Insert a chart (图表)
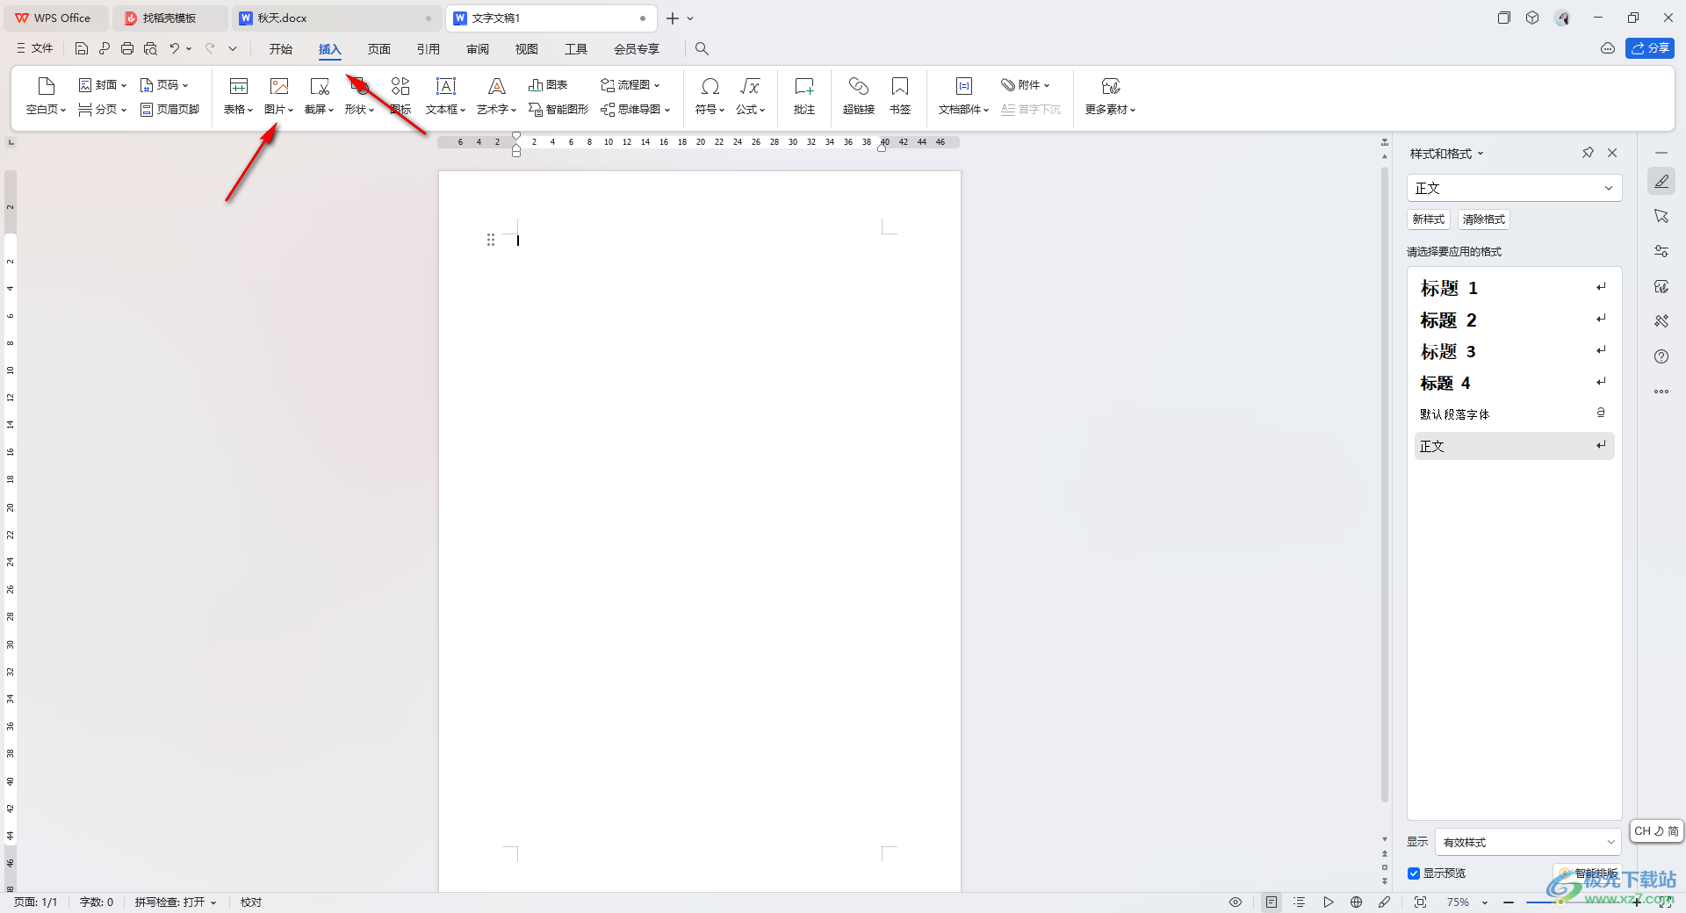This screenshot has width=1686, height=913. pyautogui.click(x=548, y=85)
